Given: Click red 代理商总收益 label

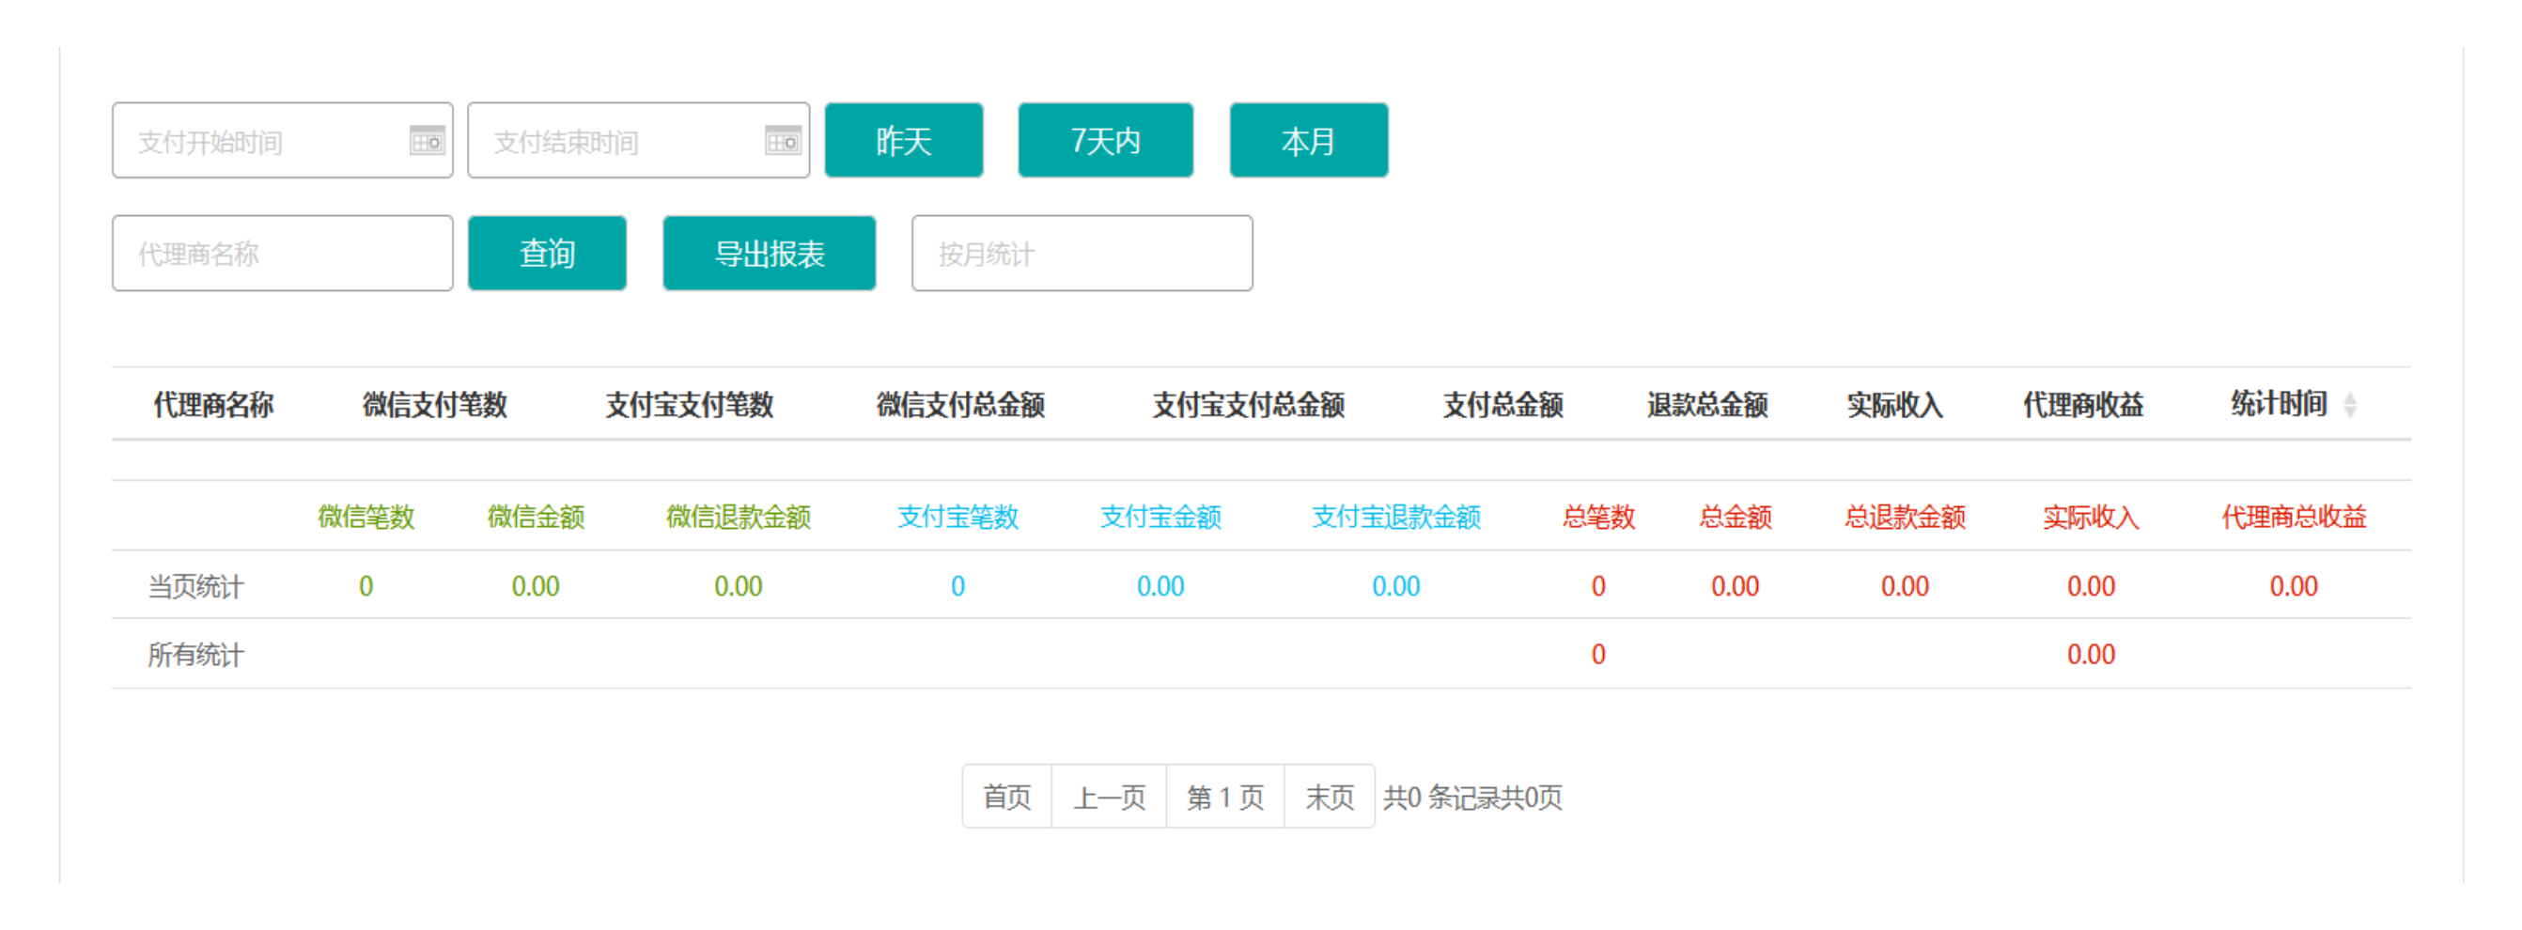Looking at the screenshot, I should coord(2294,516).
